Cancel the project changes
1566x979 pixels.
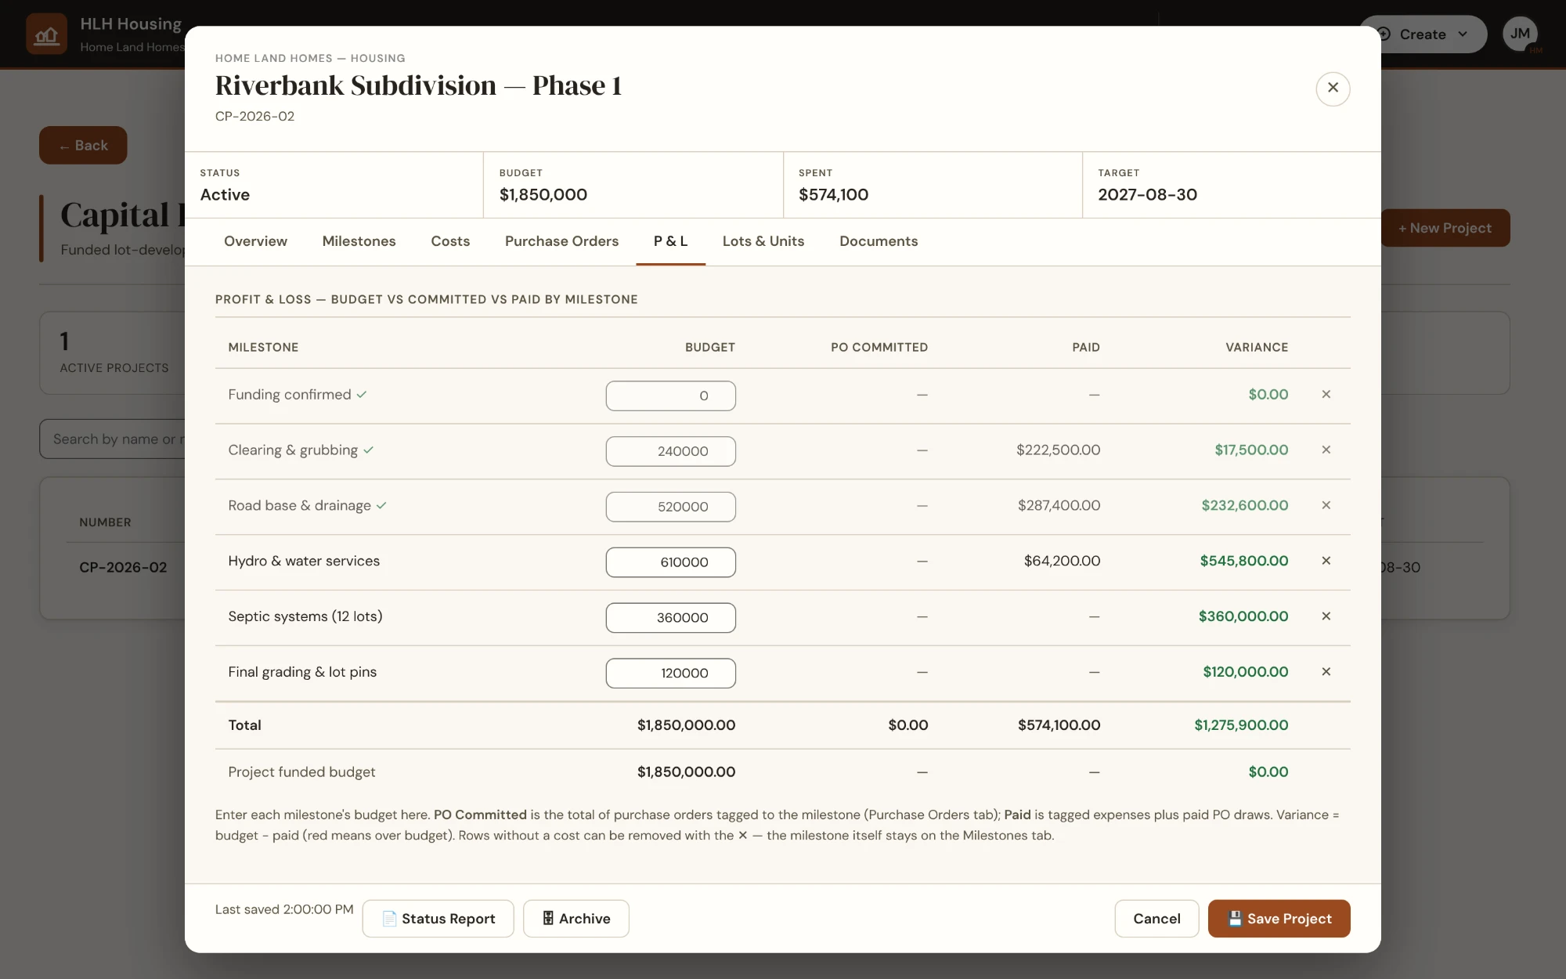[x=1156, y=919]
